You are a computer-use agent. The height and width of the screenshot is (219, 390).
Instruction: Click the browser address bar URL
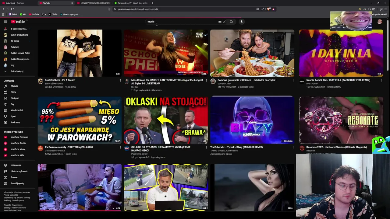(138, 9)
